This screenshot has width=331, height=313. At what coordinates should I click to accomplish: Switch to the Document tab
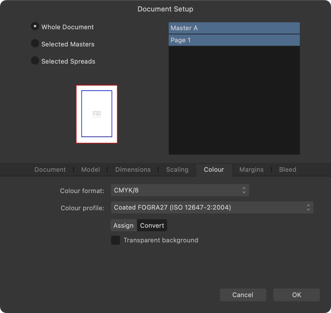(50, 170)
